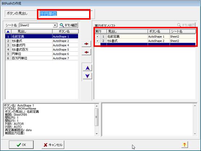Click scroll up arrow in button details box

click(x=97, y=106)
